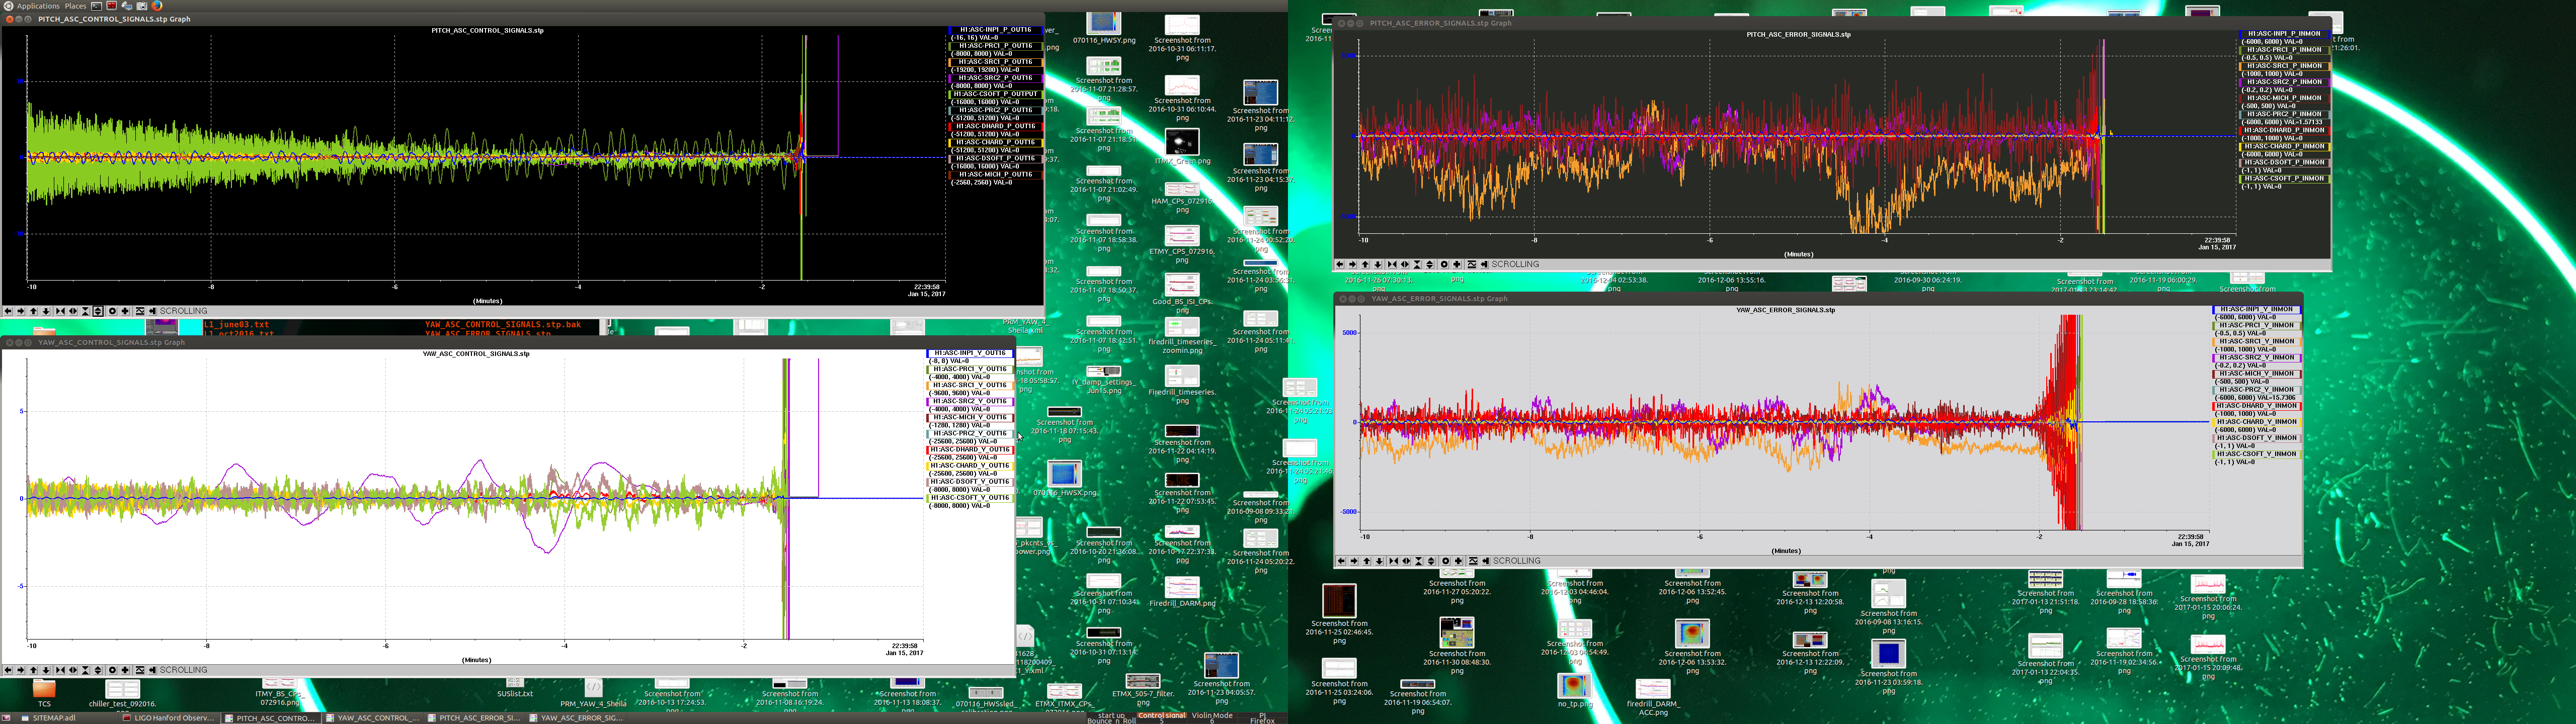Click up arrow in PITCH_ASC_CONTROL_SIGNALS toolbar
The image size is (2576, 724).
pyautogui.click(x=33, y=311)
